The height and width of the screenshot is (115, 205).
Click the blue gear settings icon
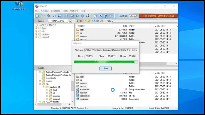(98, 21)
